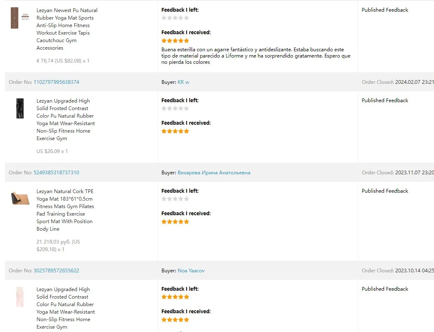Click orange received stars for cork mat order
434x332 pixels.
[x=175, y=222]
